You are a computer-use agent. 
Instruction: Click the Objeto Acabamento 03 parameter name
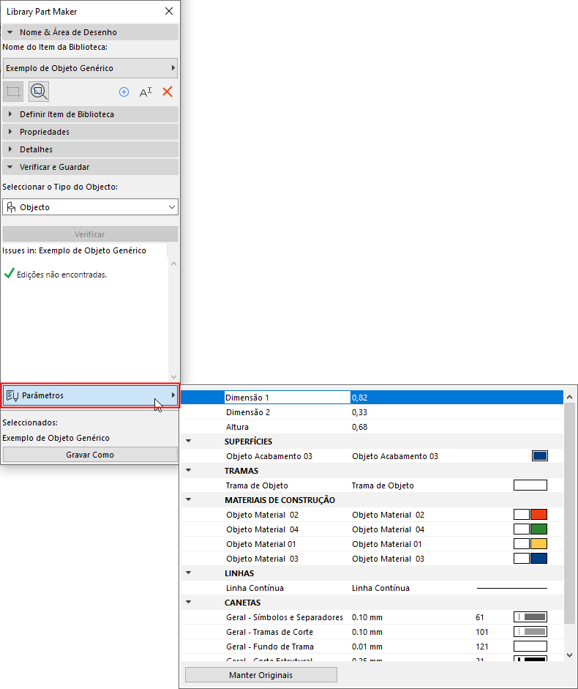[x=269, y=456]
